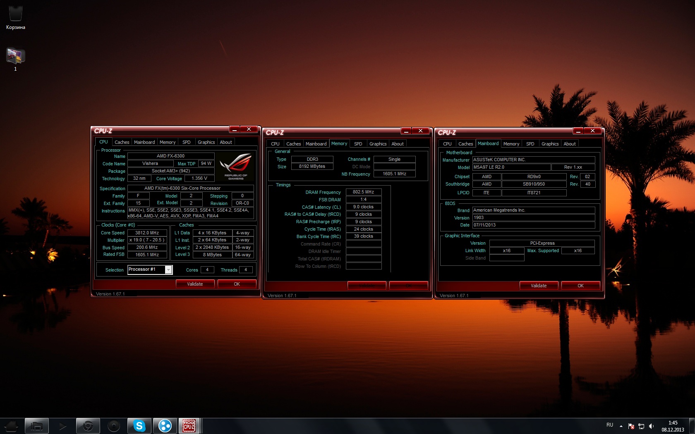
Task: Select About tab in the Memory window
Action: click(x=398, y=144)
